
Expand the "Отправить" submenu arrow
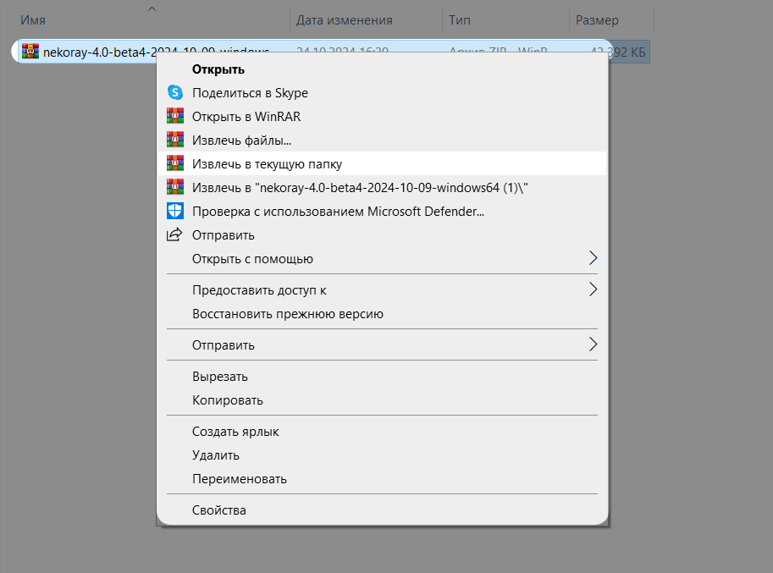coord(593,345)
